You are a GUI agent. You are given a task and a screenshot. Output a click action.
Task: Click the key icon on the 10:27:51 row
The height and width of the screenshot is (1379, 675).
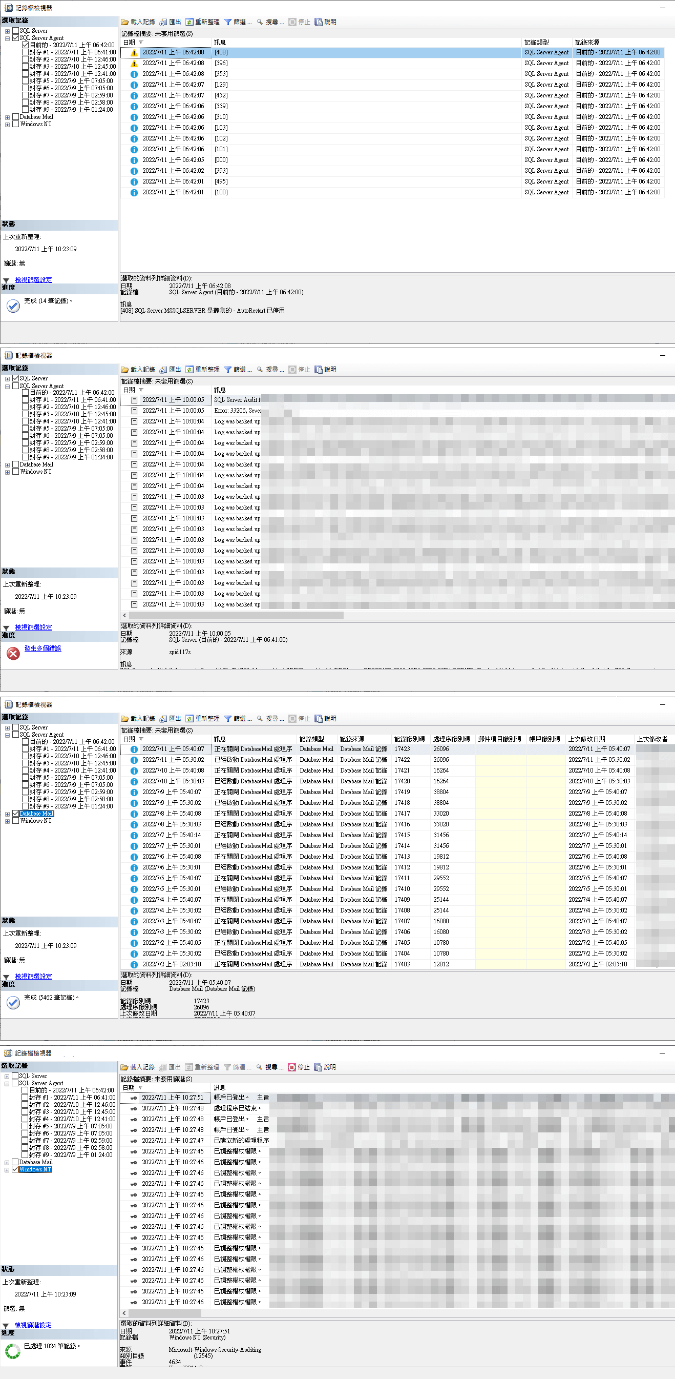click(x=133, y=1098)
